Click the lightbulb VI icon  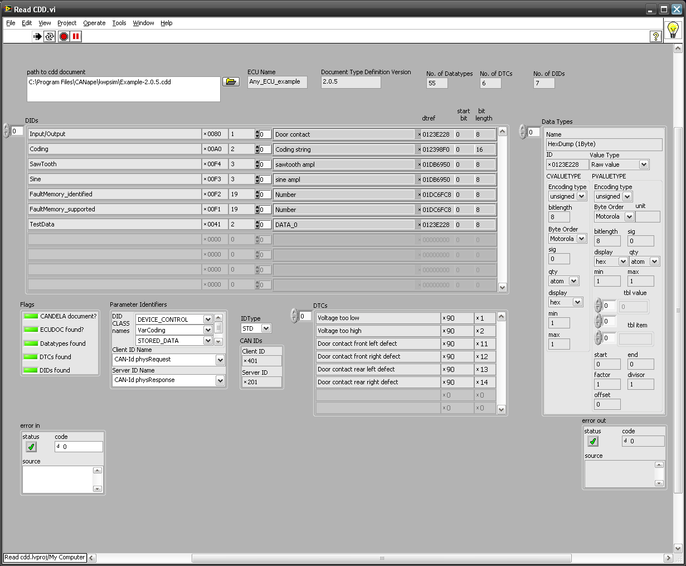pos(673,30)
